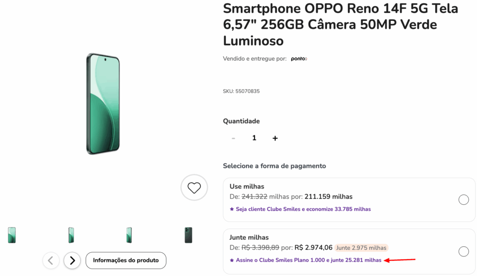The width and height of the screenshot is (477, 276).
Task: Add product to favorites with heart icon
Action: 194,188
